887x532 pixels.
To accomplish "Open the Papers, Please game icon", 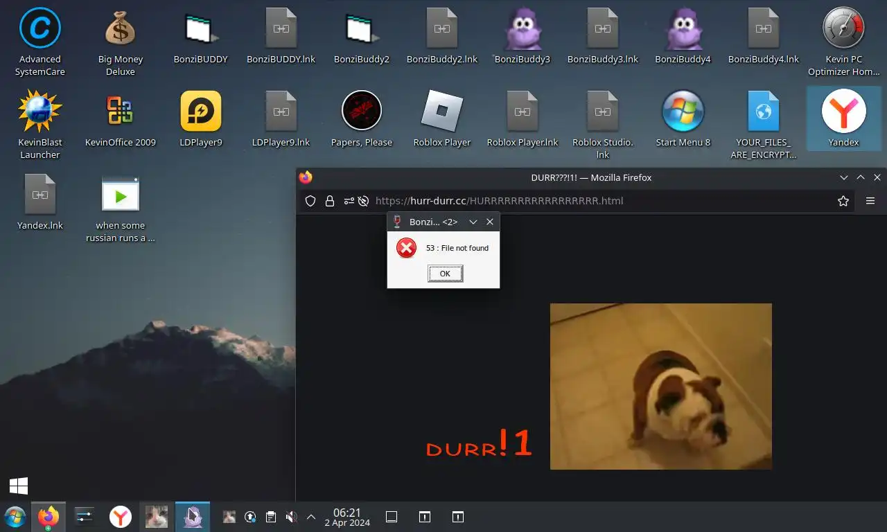I will (x=362, y=119).
